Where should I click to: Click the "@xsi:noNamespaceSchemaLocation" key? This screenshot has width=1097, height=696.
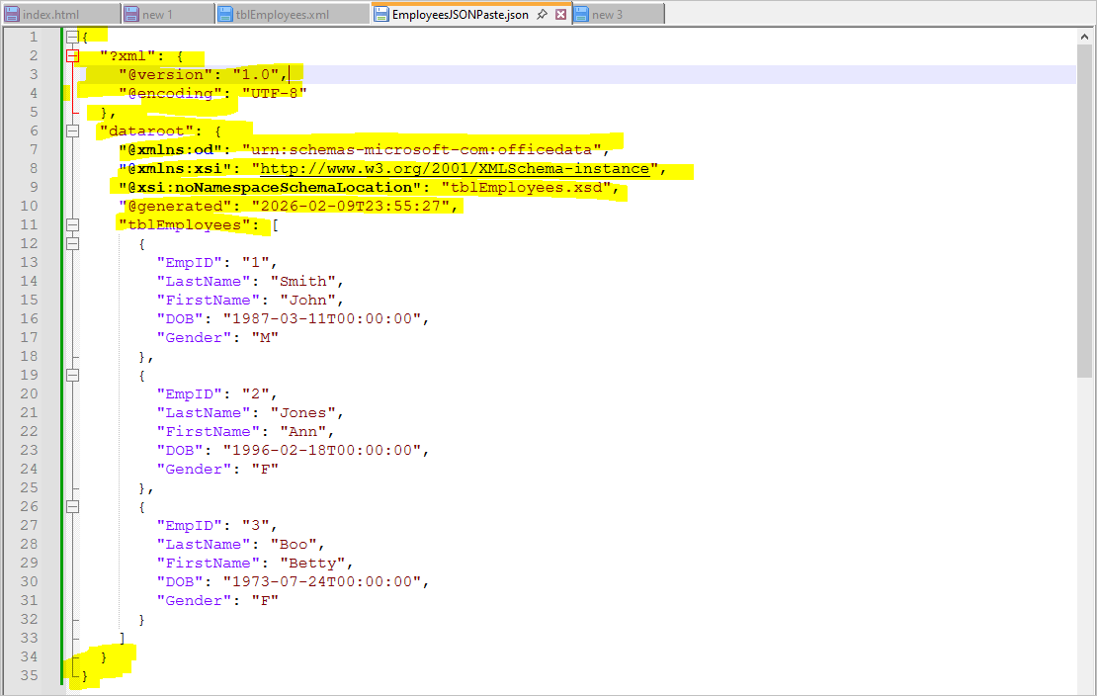270,188
